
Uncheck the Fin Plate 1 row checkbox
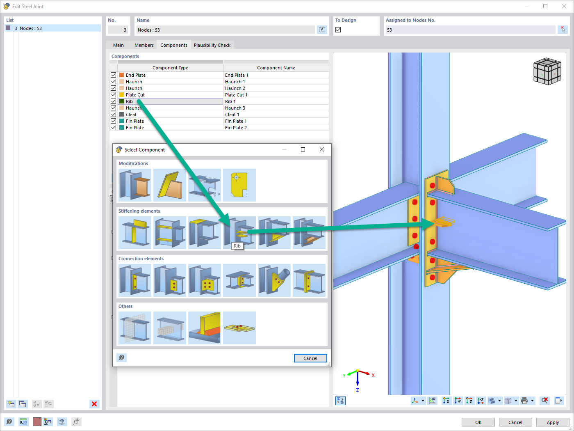[113, 121]
